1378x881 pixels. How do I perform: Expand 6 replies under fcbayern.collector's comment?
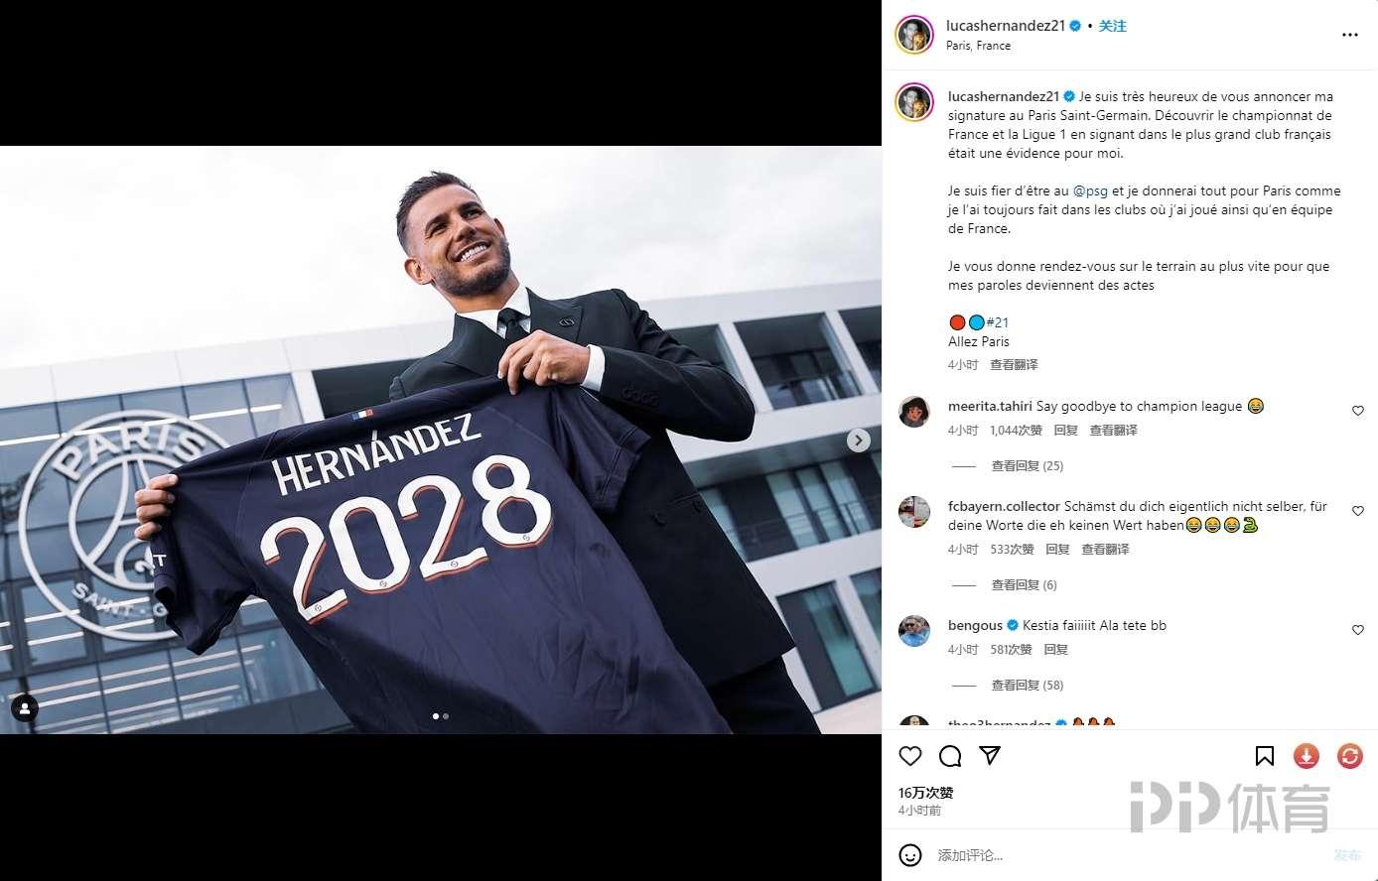click(1024, 585)
